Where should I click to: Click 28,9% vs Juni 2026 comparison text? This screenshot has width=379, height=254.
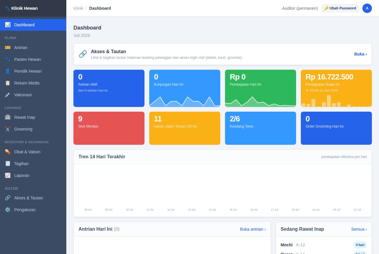(322, 90)
